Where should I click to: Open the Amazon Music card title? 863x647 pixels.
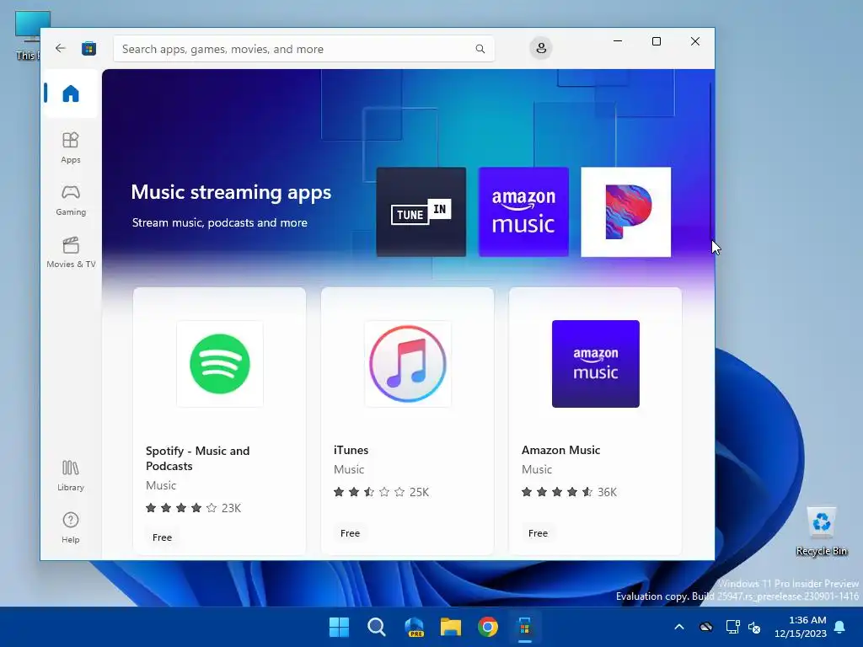(x=560, y=450)
